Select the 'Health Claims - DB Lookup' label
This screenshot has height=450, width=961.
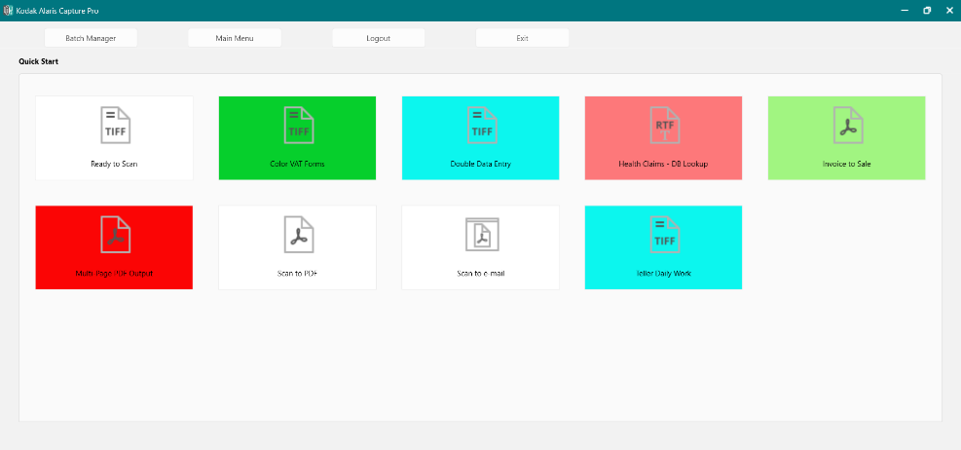[x=663, y=165]
